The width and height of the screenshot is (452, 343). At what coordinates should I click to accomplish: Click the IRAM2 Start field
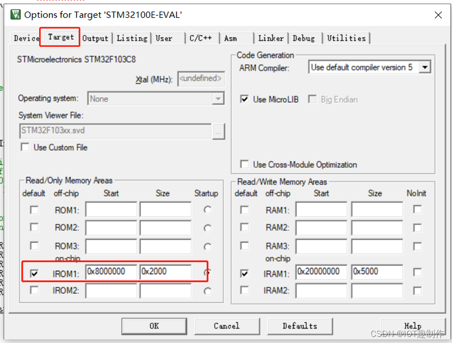coord(321,291)
